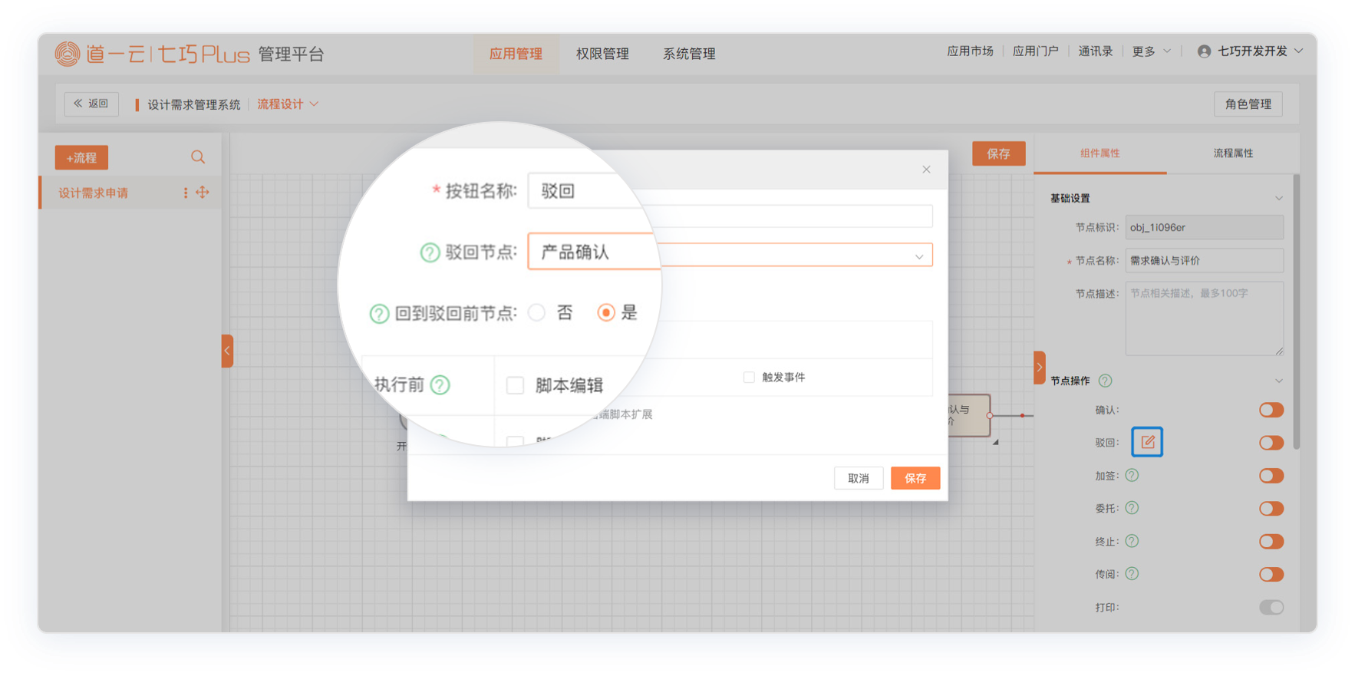Expand the 流程设计 dropdown
This screenshot has height=676, width=1355.
(x=288, y=104)
